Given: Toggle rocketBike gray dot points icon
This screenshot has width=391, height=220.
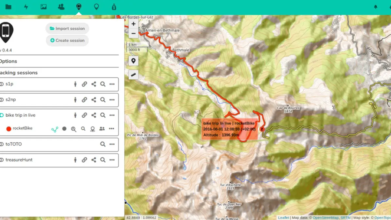Looking at the screenshot, I should (x=64, y=129).
